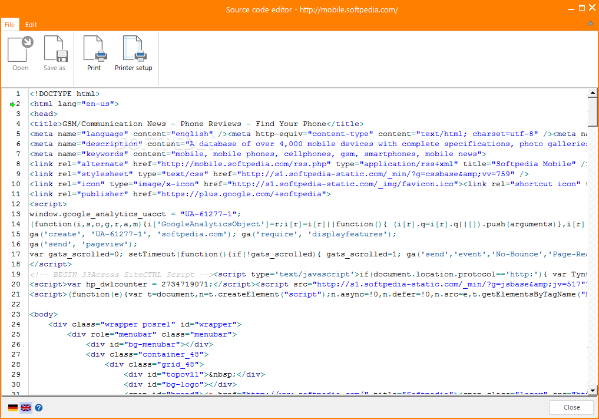
Task: Click the '<script>' tag on line 12
Action: pyautogui.click(x=48, y=204)
